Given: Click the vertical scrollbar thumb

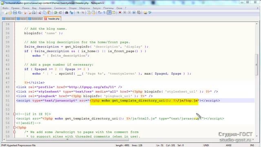Looking at the screenshot, I should pyautogui.click(x=257, y=65).
